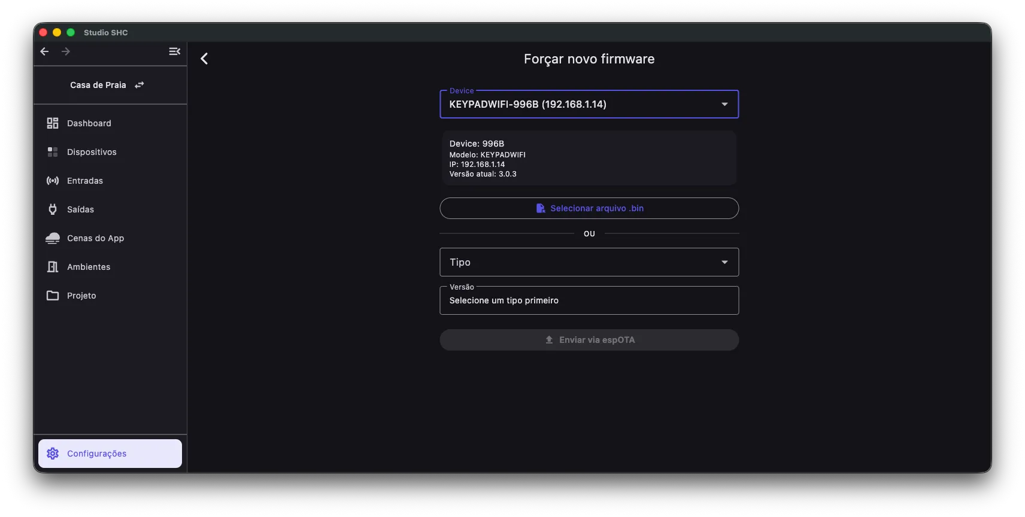Click the sidebar forward navigation arrow
The height and width of the screenshot is (517, 1025).
(x=66, y=51)
